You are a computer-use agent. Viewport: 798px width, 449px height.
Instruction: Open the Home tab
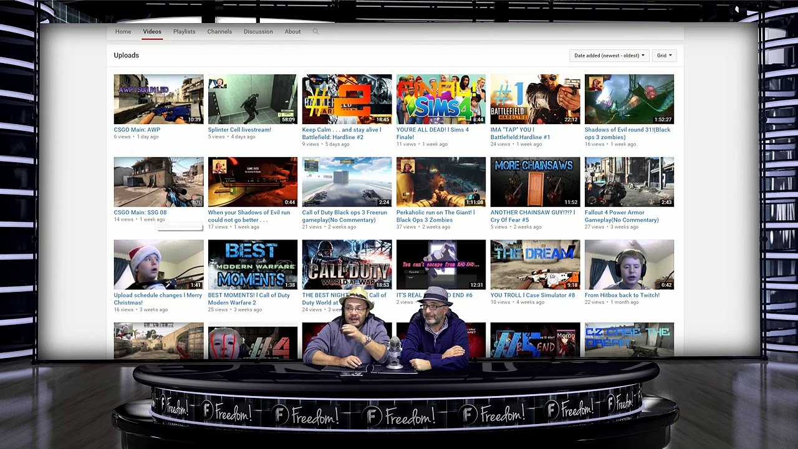point(123,32)
